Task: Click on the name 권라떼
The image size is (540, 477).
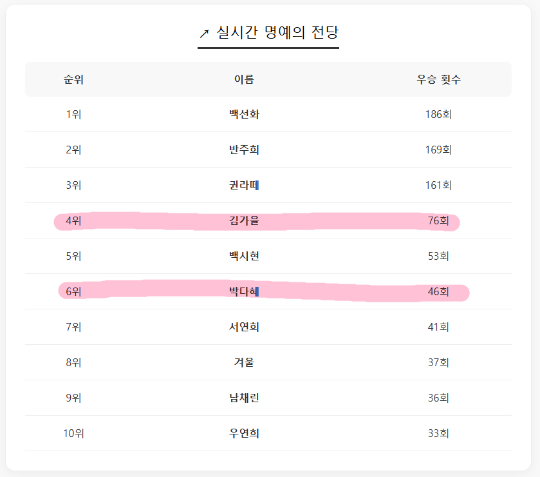Action: click(x=244, y=186)
